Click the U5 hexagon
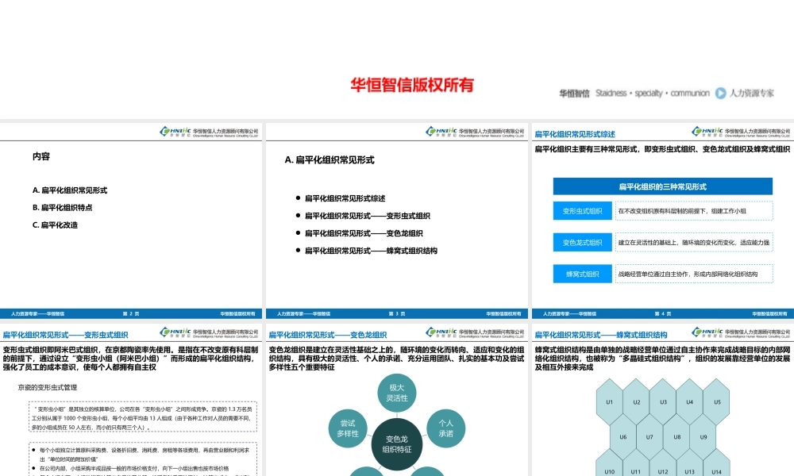The image size is (794, 476). pos(717,402)
